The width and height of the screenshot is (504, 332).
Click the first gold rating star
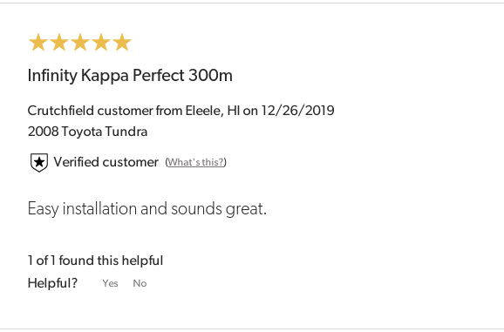(38, 43)
